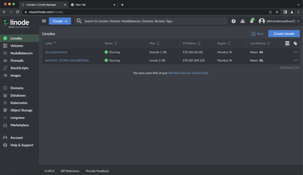Click the Linode 2 GB plan cell

157,61
